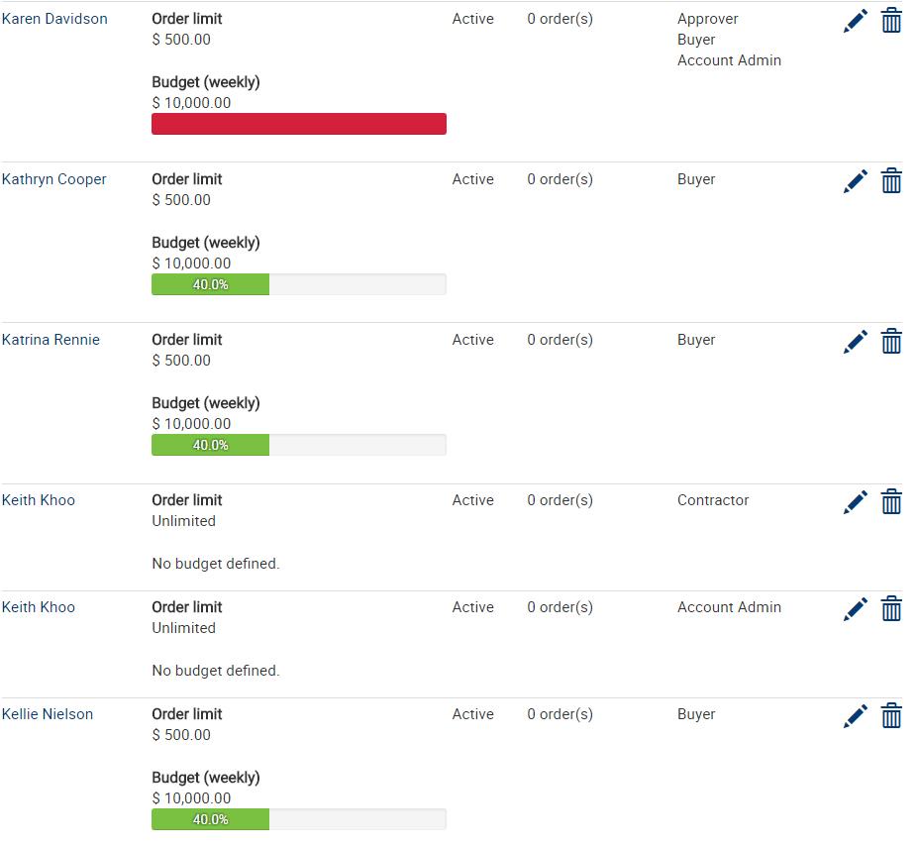Viewport: 919px width, 846px height.
Task: Open the Kathryn Cooper name link
Action: click(x=54, y=179)
